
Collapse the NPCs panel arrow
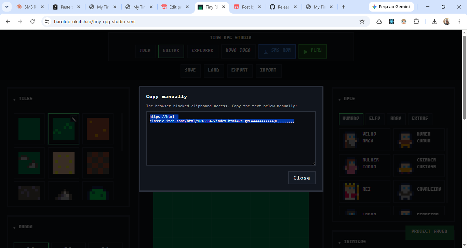pos(339,99)
